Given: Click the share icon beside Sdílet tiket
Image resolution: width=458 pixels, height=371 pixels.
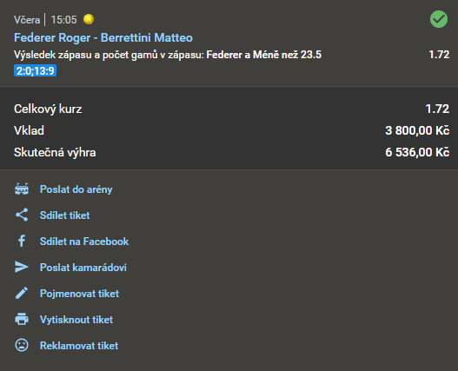Looking at the screenshot, I should (22, 215).
